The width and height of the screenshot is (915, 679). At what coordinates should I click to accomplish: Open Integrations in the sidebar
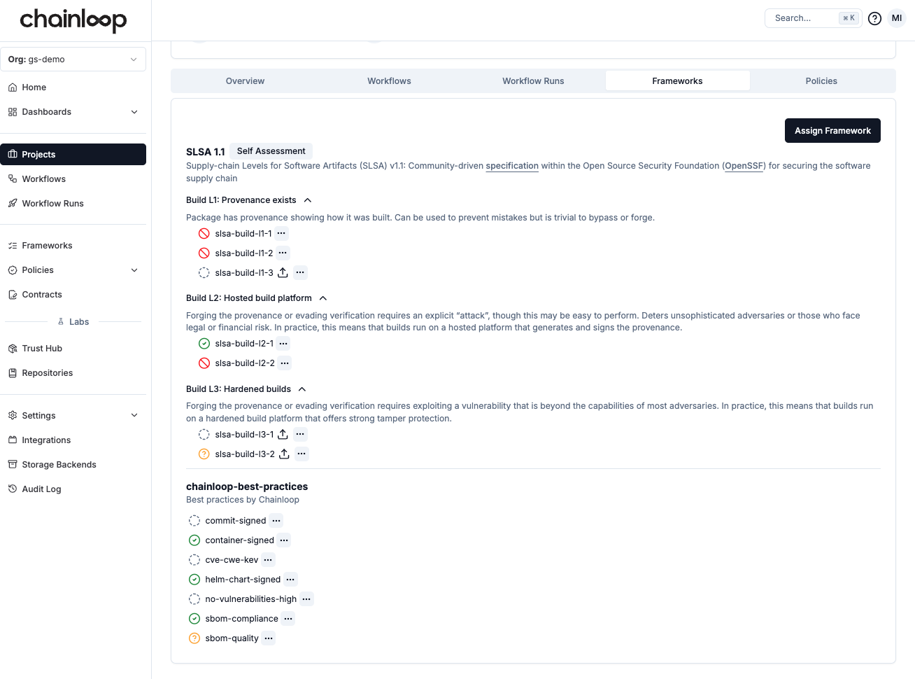click(x=73, y=440)
